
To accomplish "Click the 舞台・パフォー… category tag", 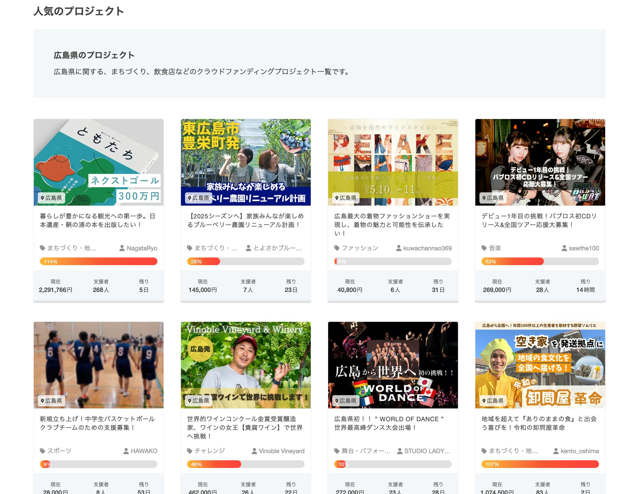I will coord(366,451).
